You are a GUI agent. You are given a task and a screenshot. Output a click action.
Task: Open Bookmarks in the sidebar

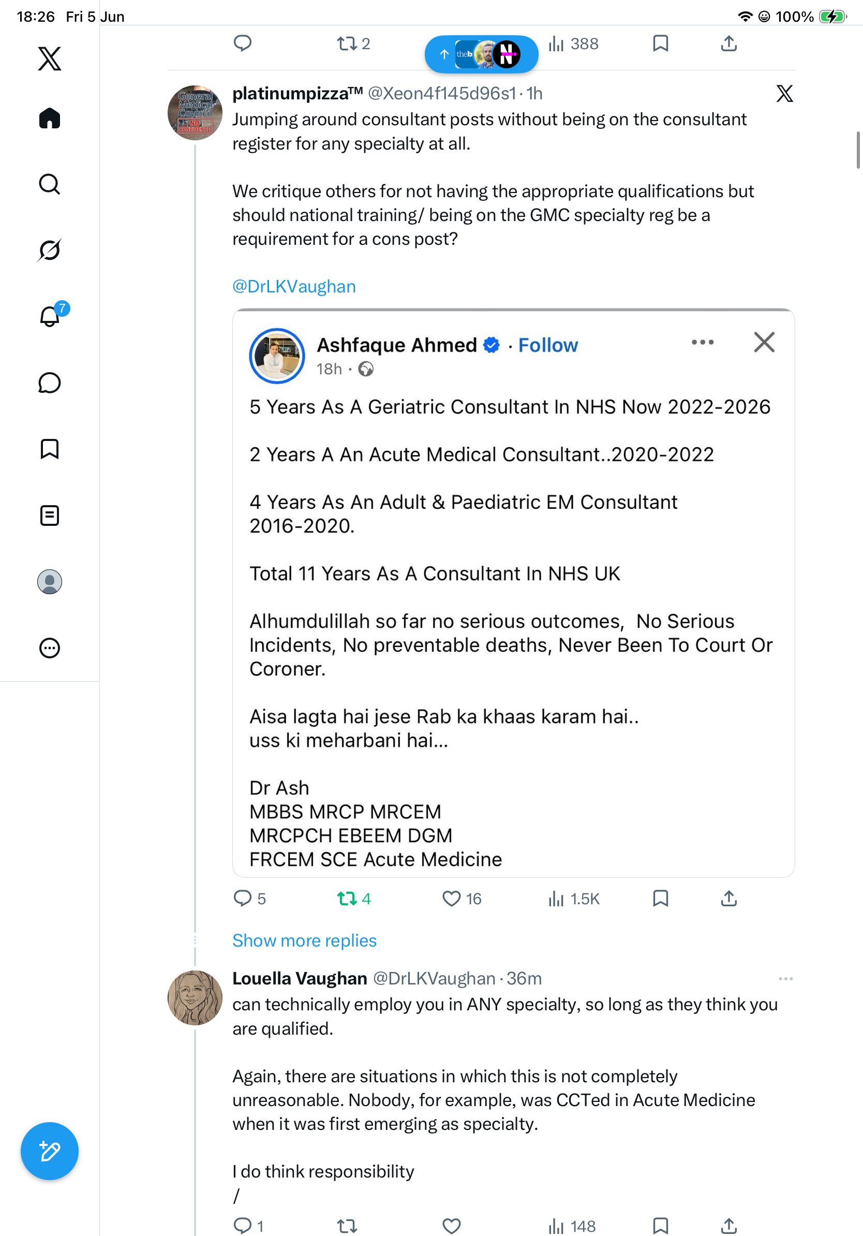click(x=50, y=449)
